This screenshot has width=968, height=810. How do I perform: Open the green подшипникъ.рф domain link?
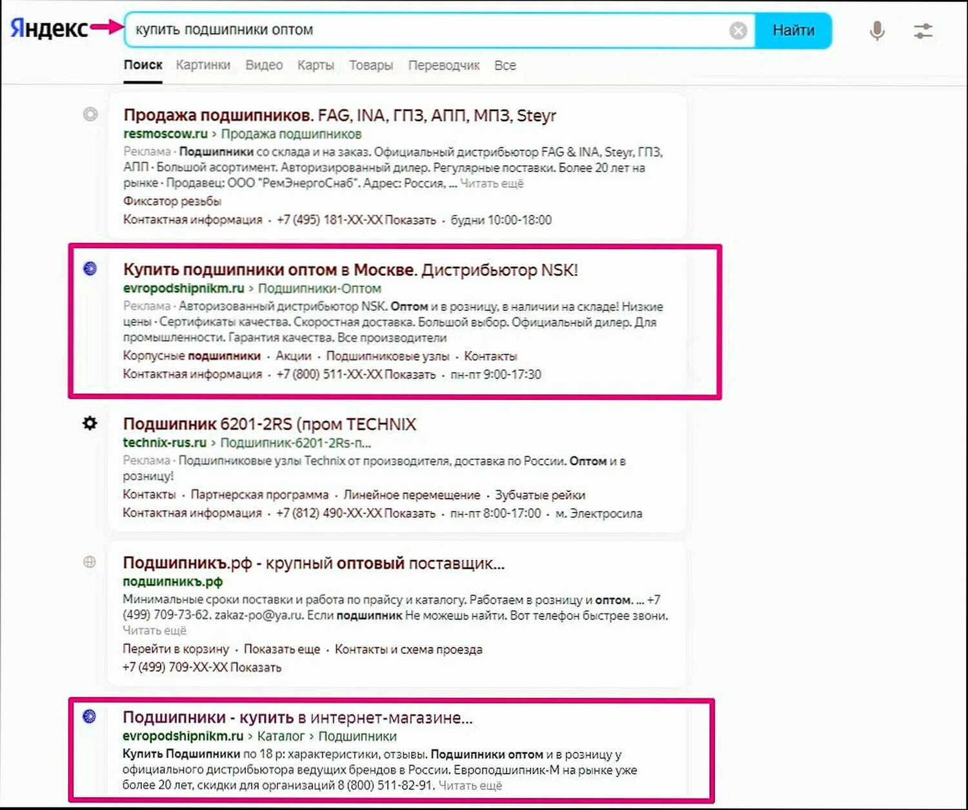[x=173, y=582]
